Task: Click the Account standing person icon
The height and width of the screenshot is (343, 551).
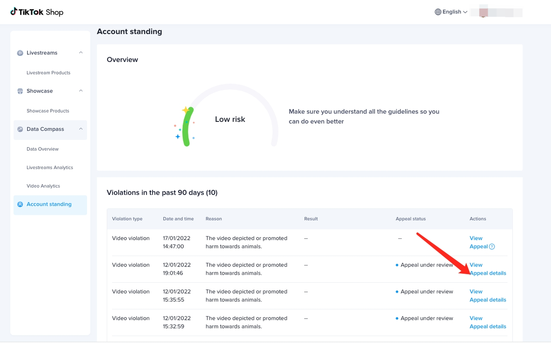Action: (20, 204)
